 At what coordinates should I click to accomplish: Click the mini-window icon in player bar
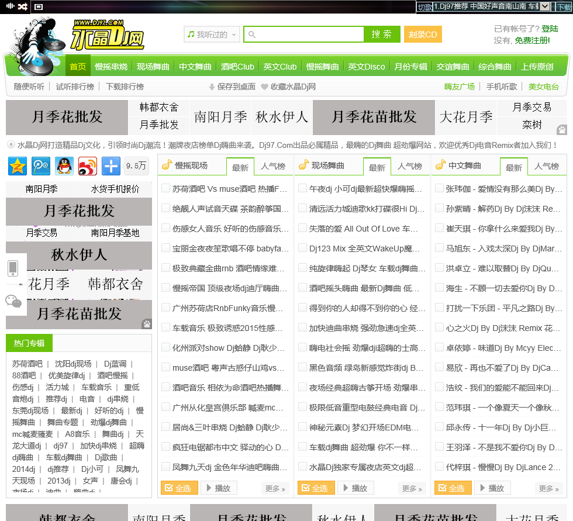[x=39, y=6]
